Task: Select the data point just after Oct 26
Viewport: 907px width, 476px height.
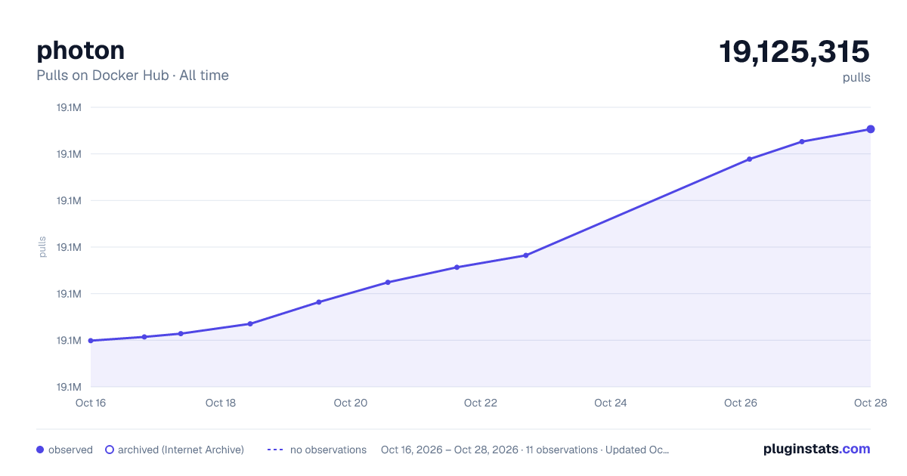Action: pyautogui.click(x=749, y=159)
